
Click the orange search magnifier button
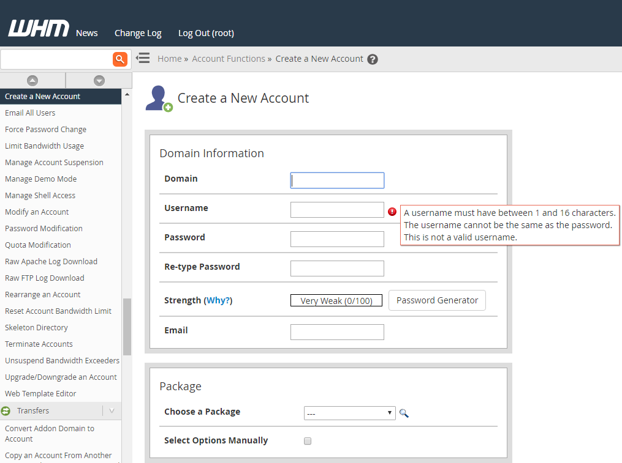click(119, 59)
